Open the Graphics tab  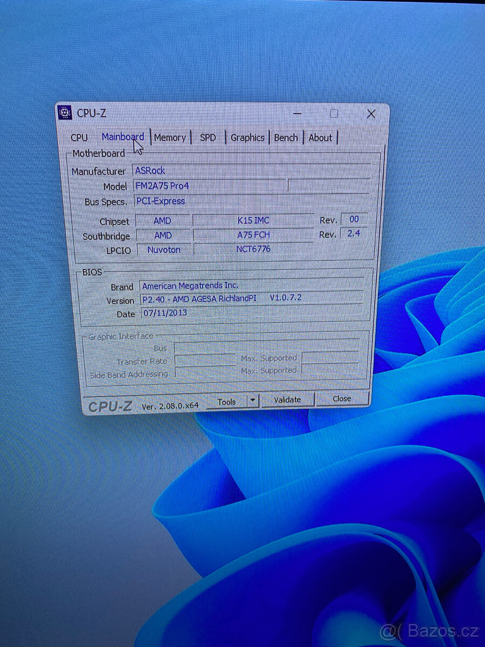coord(247,138)
